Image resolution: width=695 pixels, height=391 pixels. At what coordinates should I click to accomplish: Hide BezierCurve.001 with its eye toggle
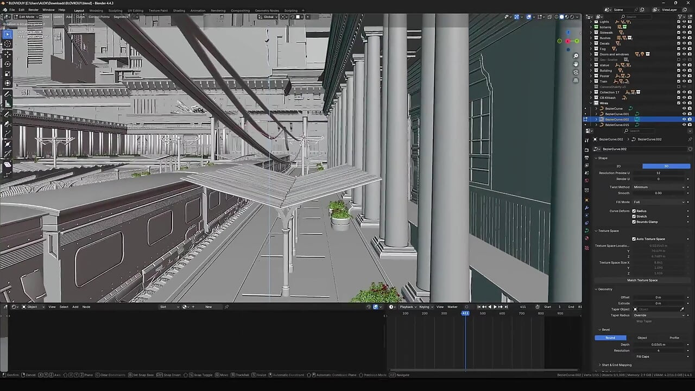[684, 113]
